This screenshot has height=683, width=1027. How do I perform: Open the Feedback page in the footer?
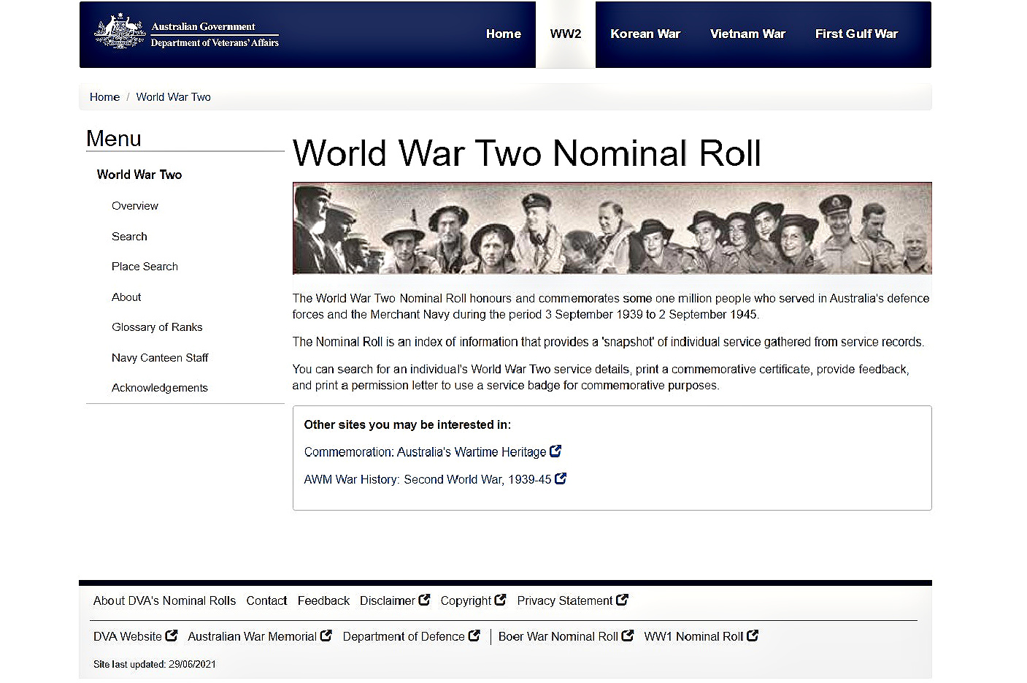(323, 600)
